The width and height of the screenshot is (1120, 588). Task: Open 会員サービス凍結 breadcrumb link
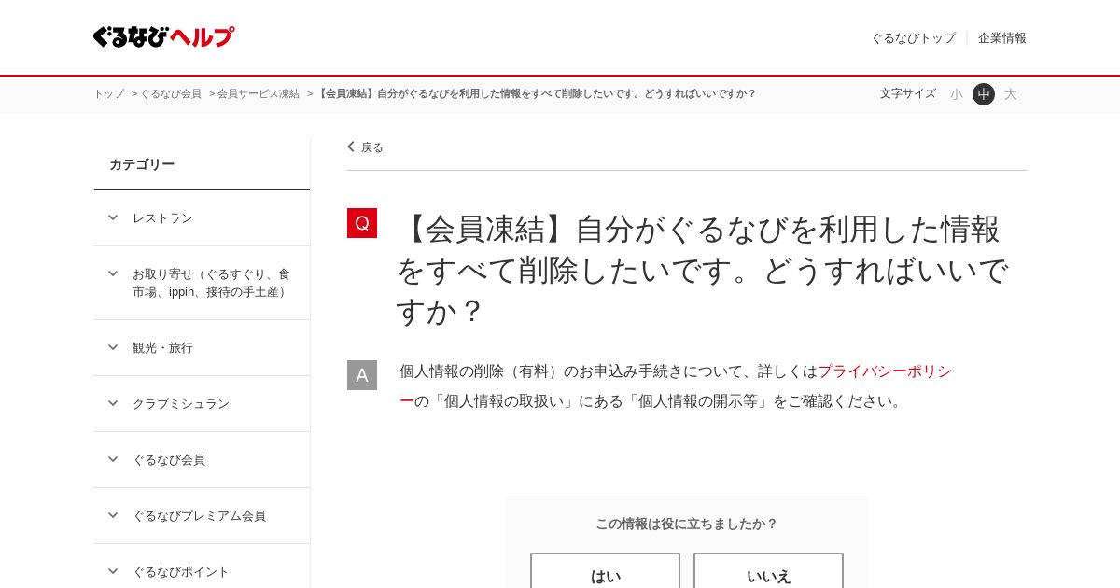tap(259, 94)
